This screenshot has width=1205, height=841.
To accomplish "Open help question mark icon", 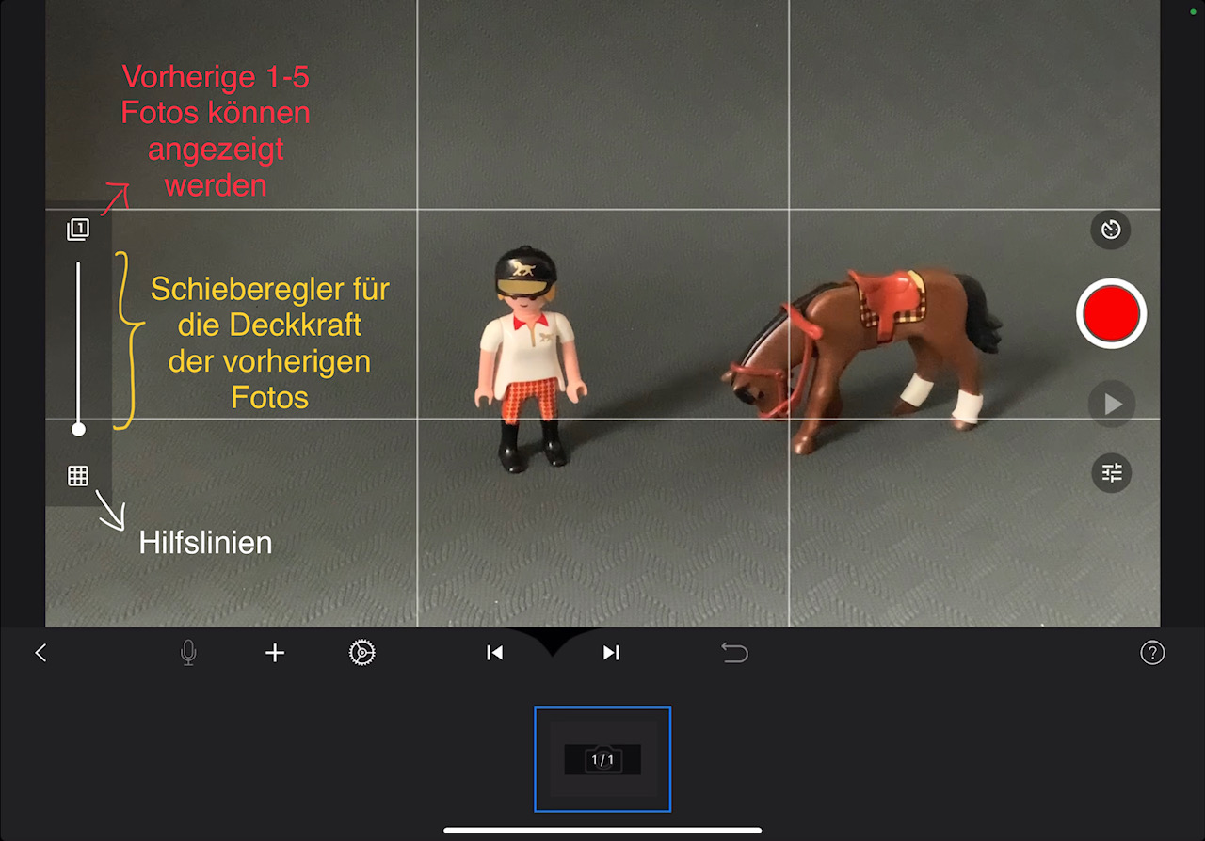I will point(1152,654).
